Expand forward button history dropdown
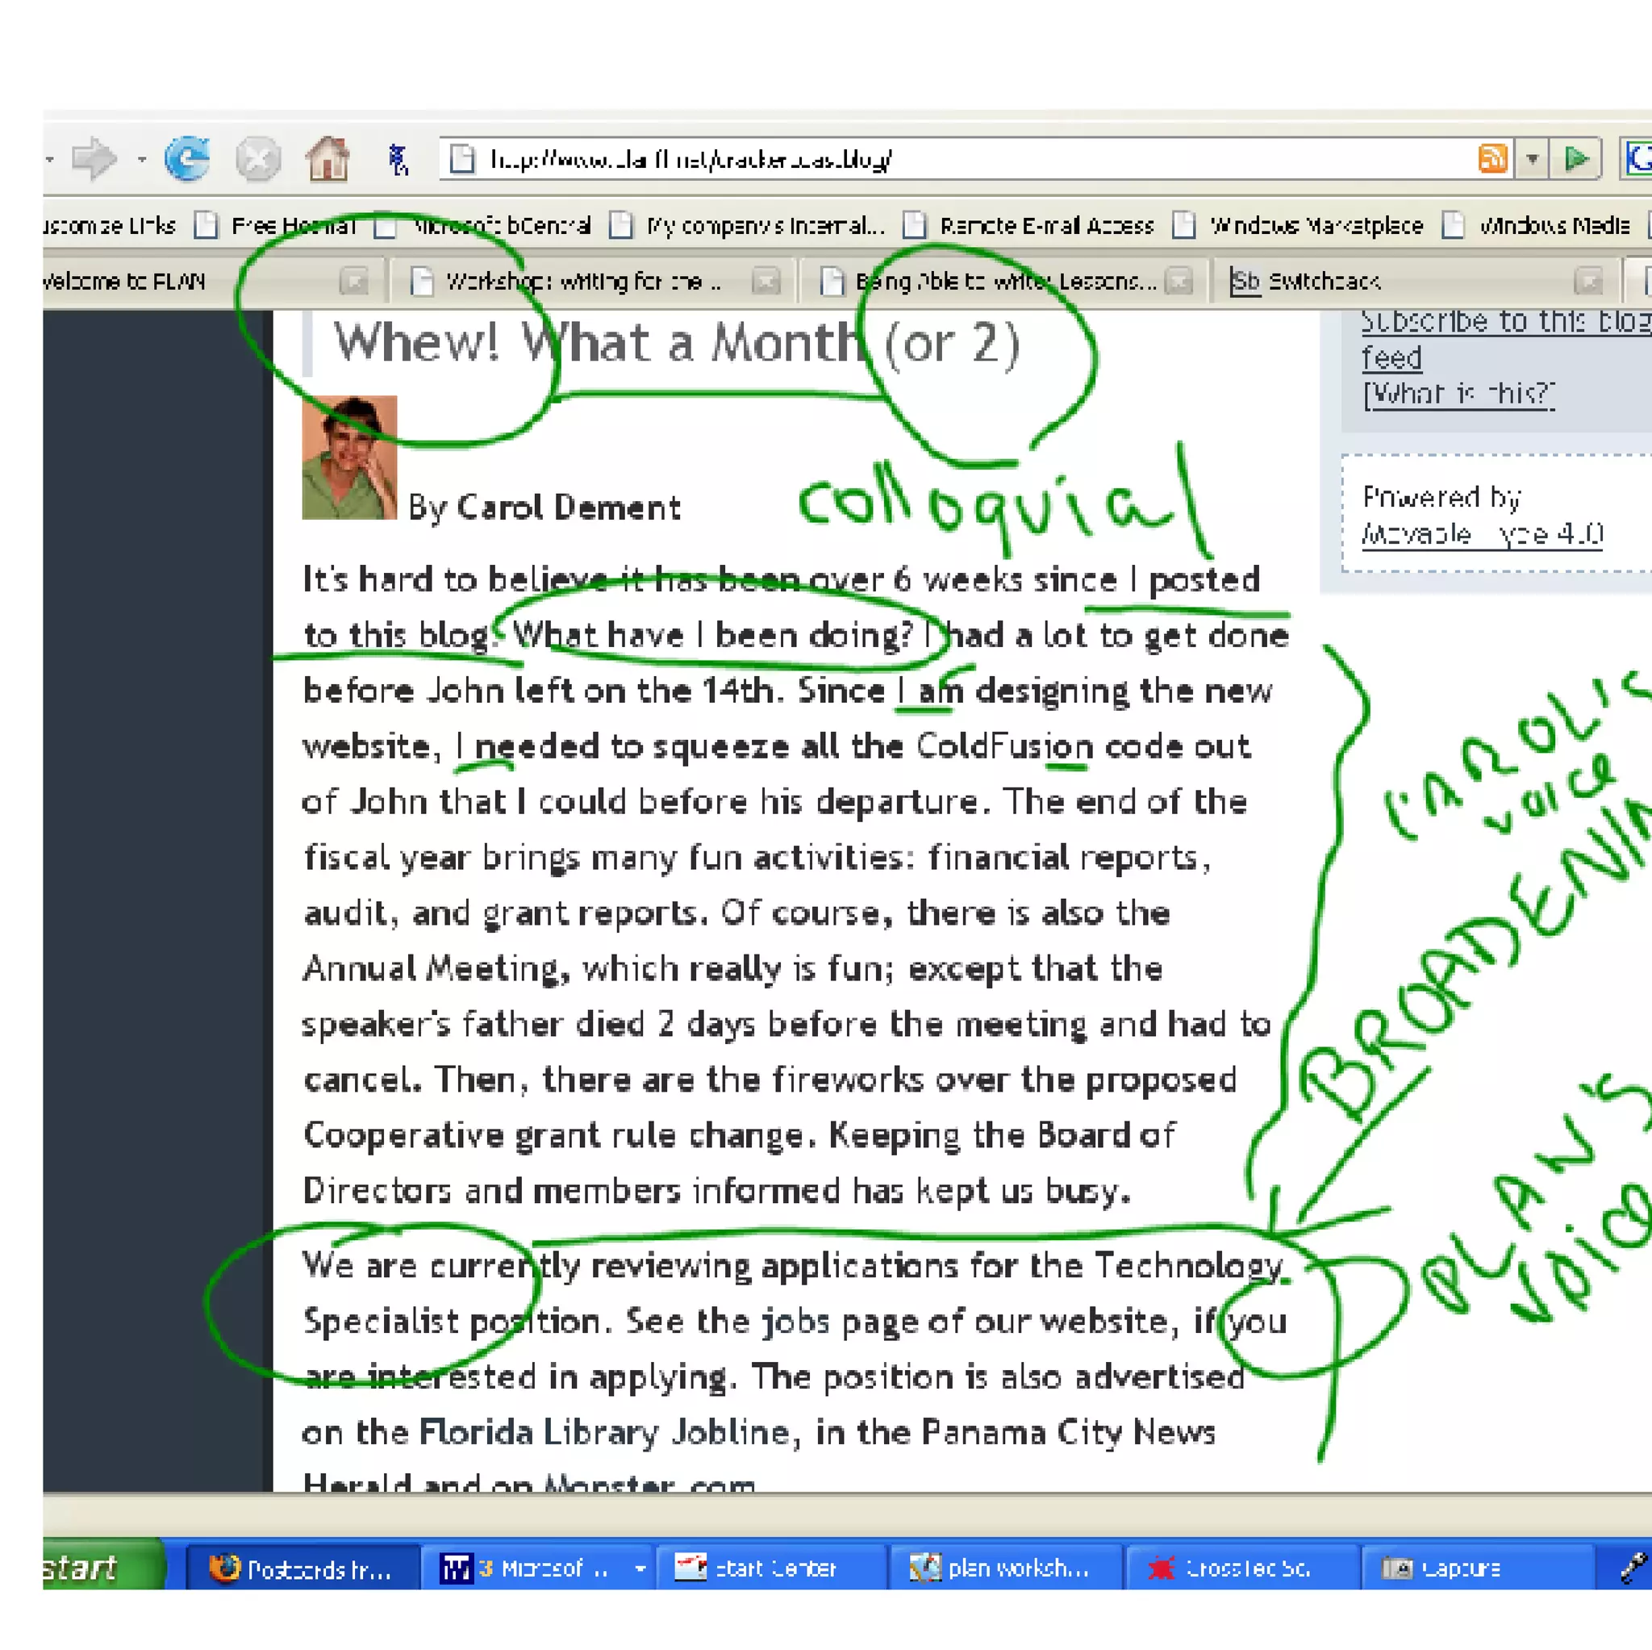This screenshot has height=1650, width=1652. point(141,159)
